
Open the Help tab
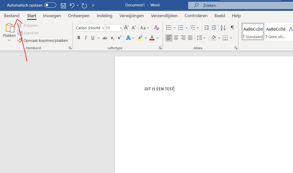236,16
